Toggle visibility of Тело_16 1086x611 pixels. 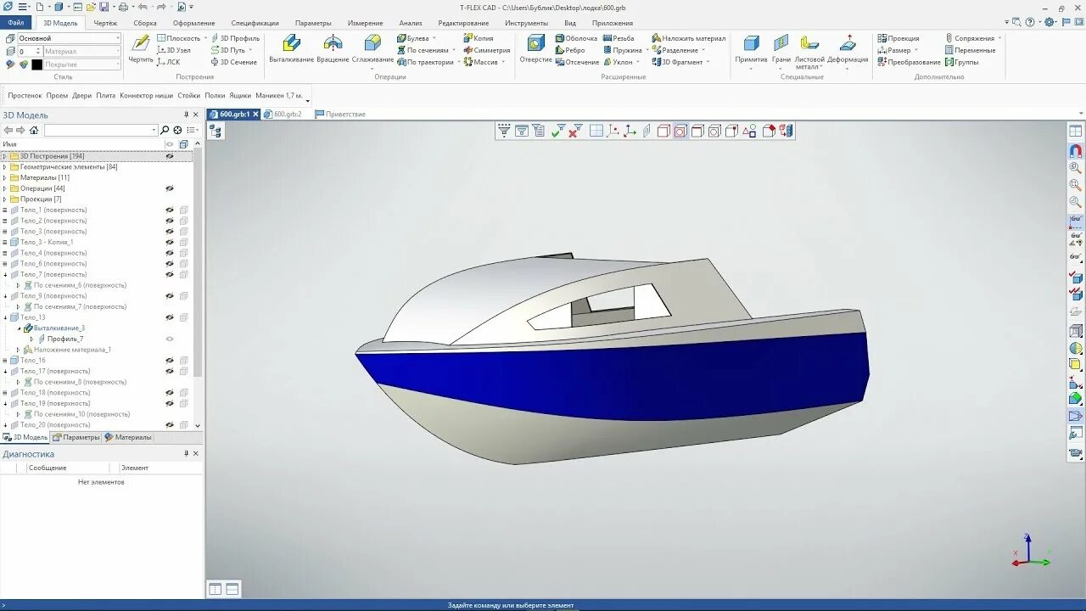(x=170, y=360)
